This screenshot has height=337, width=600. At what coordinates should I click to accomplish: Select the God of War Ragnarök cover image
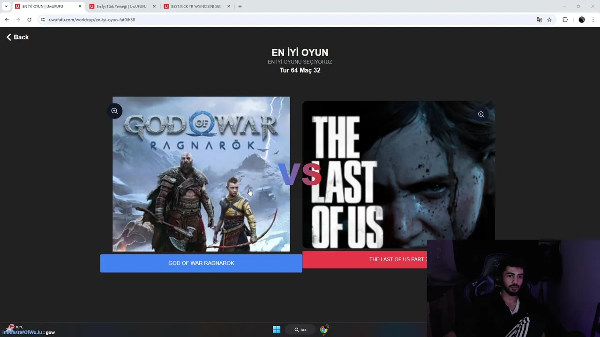coord(201,174)
